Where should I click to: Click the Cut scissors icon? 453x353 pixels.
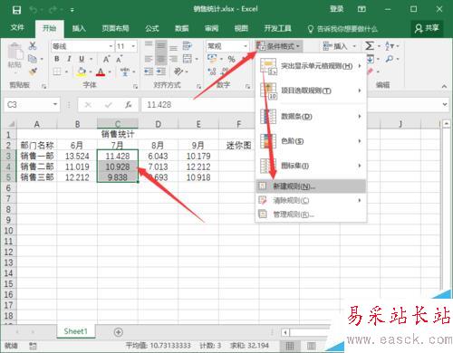tap(33, 46)
